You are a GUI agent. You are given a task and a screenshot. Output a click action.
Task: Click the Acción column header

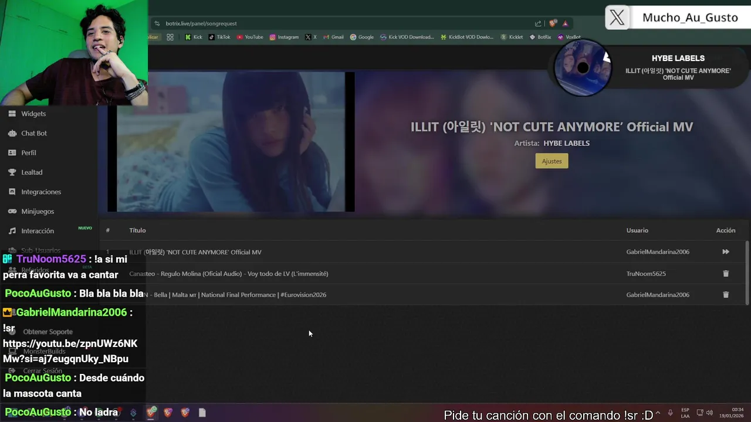pyautogui.click(x=726, y=230)
